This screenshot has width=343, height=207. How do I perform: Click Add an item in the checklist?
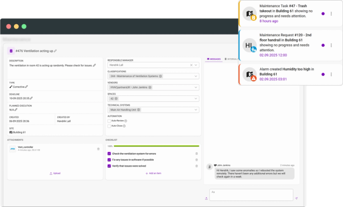[x=153, y=174]
